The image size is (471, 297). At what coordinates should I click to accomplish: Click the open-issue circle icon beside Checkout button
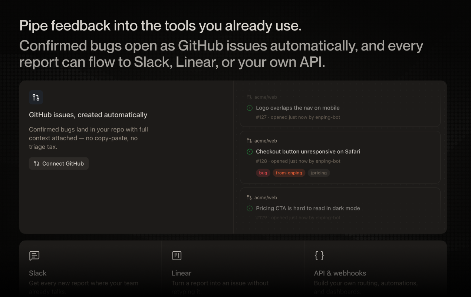pos(250,152)
